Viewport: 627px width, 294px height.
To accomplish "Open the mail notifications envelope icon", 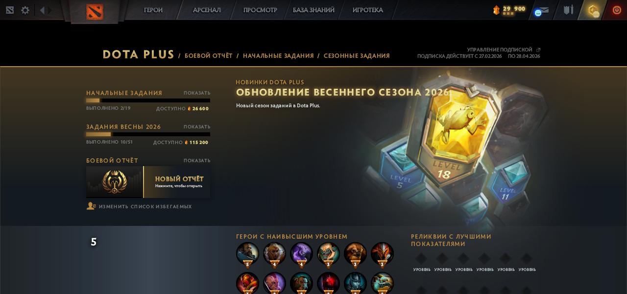I will click(542, 10).
